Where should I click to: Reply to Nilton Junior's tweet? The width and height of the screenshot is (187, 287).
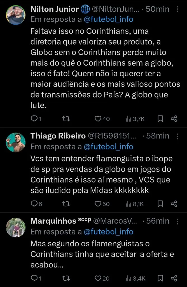(x=34, y=119)
